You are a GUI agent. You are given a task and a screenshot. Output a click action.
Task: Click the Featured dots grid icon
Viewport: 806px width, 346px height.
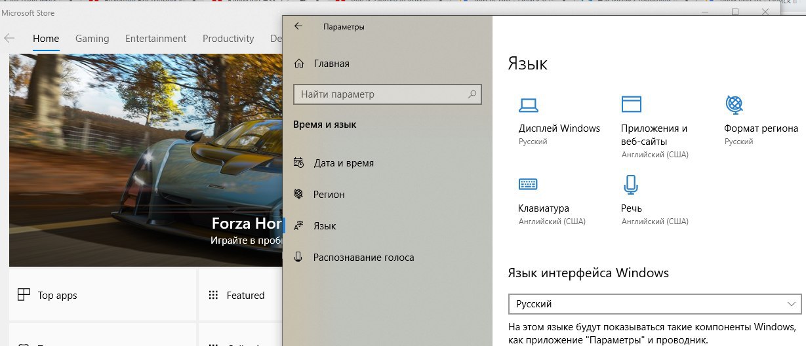213,295
